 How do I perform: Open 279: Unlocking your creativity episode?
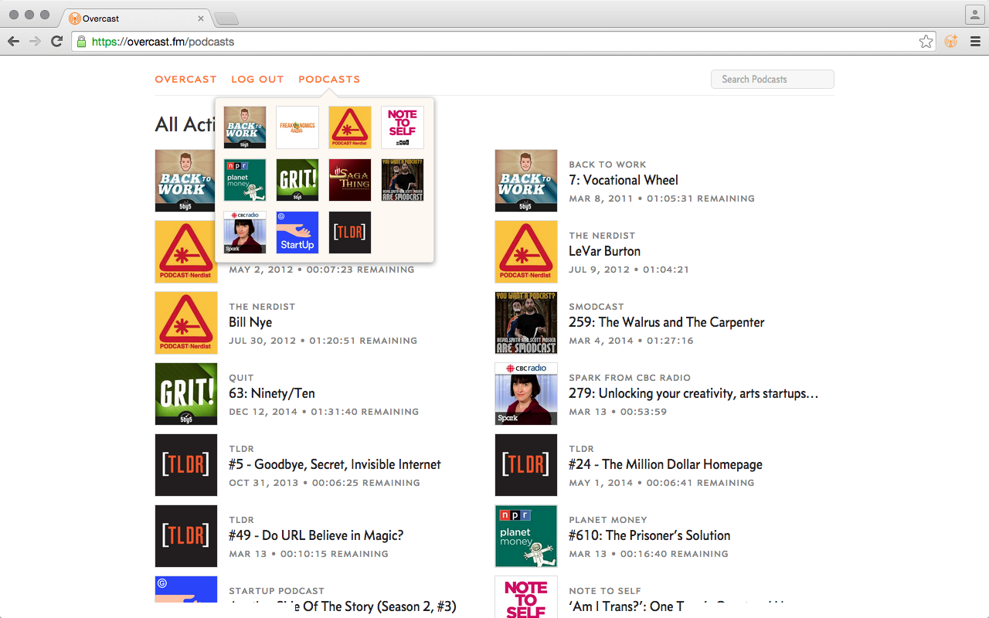(x=693, y=393)
